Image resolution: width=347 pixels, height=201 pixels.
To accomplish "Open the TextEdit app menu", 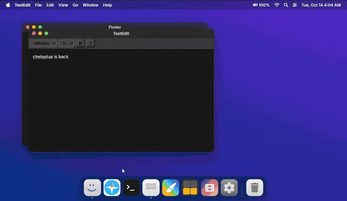I will (23, 5).
